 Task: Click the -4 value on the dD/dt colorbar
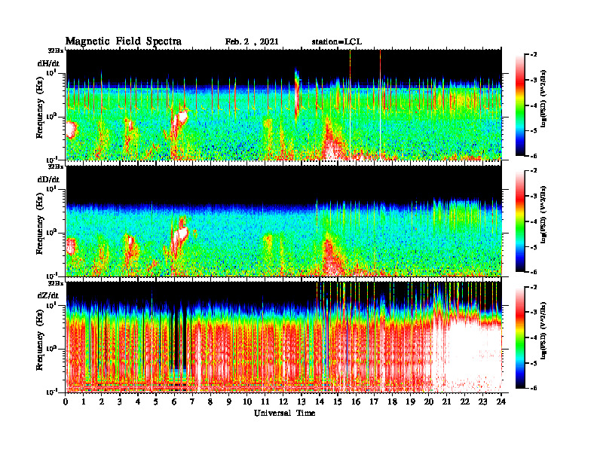(534, 221)
